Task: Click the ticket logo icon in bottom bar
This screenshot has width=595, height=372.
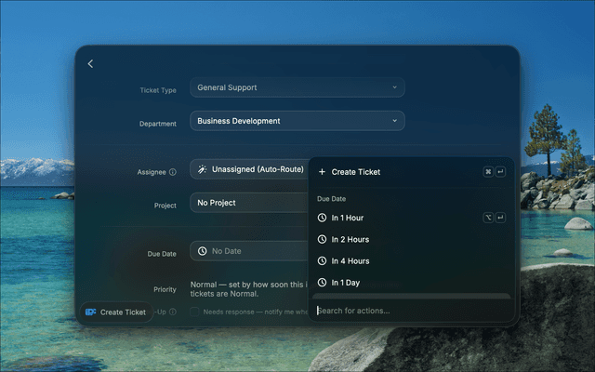Action: coord(91,312)
